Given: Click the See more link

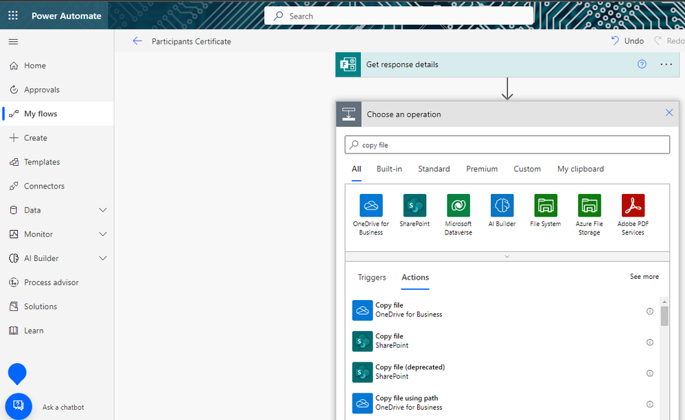Looking at the screenshot, I should [x=644, y=277].
